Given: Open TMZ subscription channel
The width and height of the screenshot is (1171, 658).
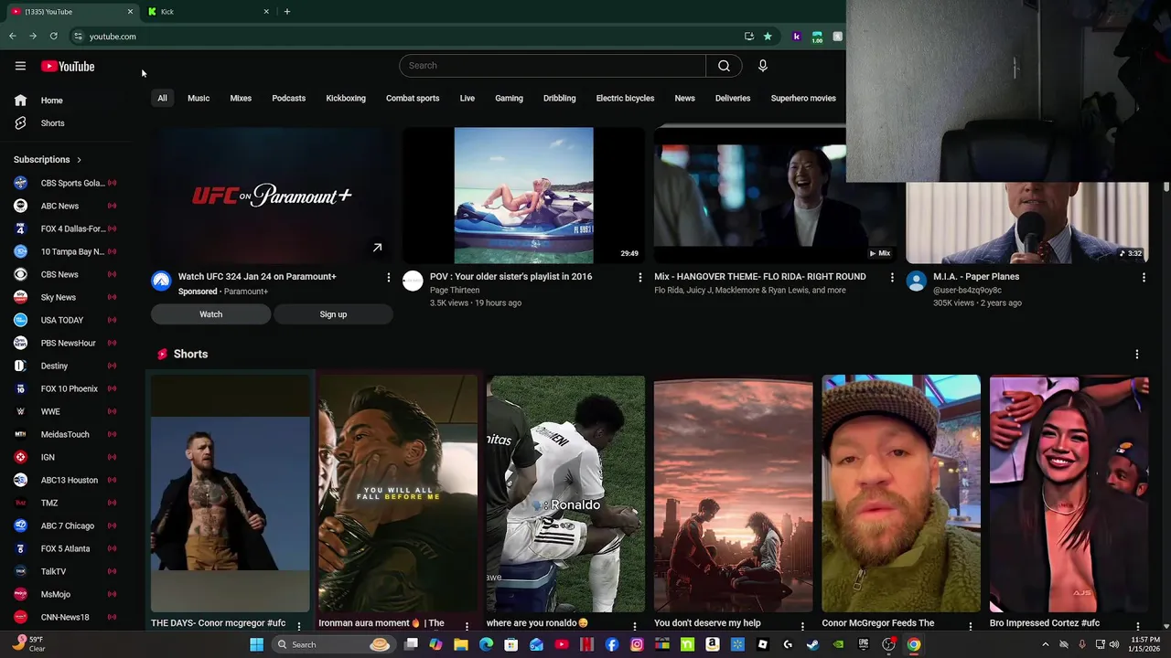Looking at the screenshot, I should pyautogui.click(x=66, y=503).
